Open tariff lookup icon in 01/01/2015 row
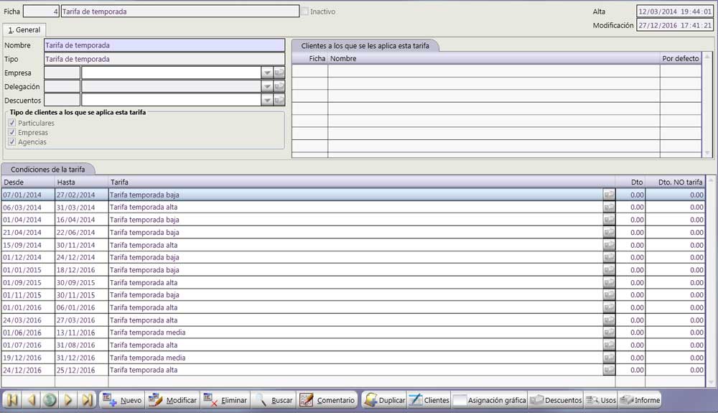 point(609,270)
